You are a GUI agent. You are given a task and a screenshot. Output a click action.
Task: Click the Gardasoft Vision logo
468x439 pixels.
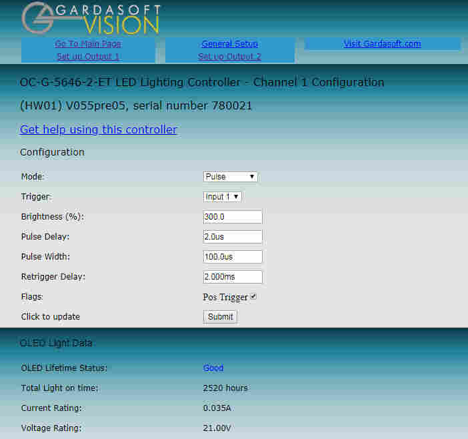click(x=91, y=19)
